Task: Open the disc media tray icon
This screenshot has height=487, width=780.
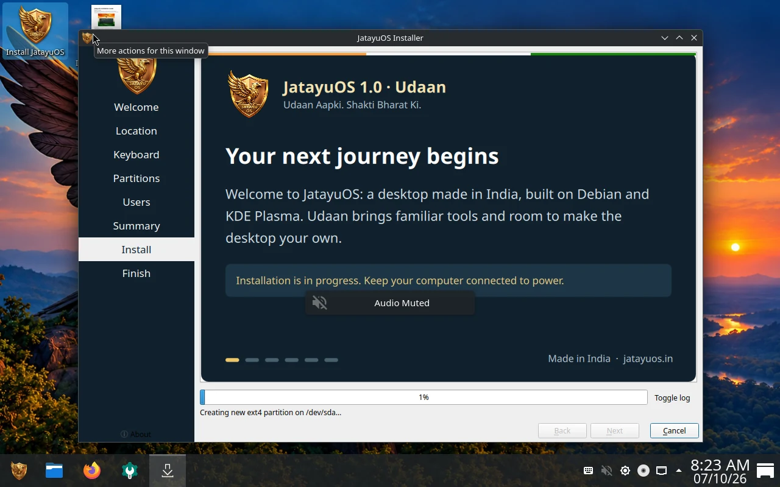Action: pyautogui.click(x=643, y=471)
